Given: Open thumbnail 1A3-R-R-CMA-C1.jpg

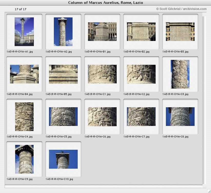Looking at the screenshot, I should coord(102,74).
